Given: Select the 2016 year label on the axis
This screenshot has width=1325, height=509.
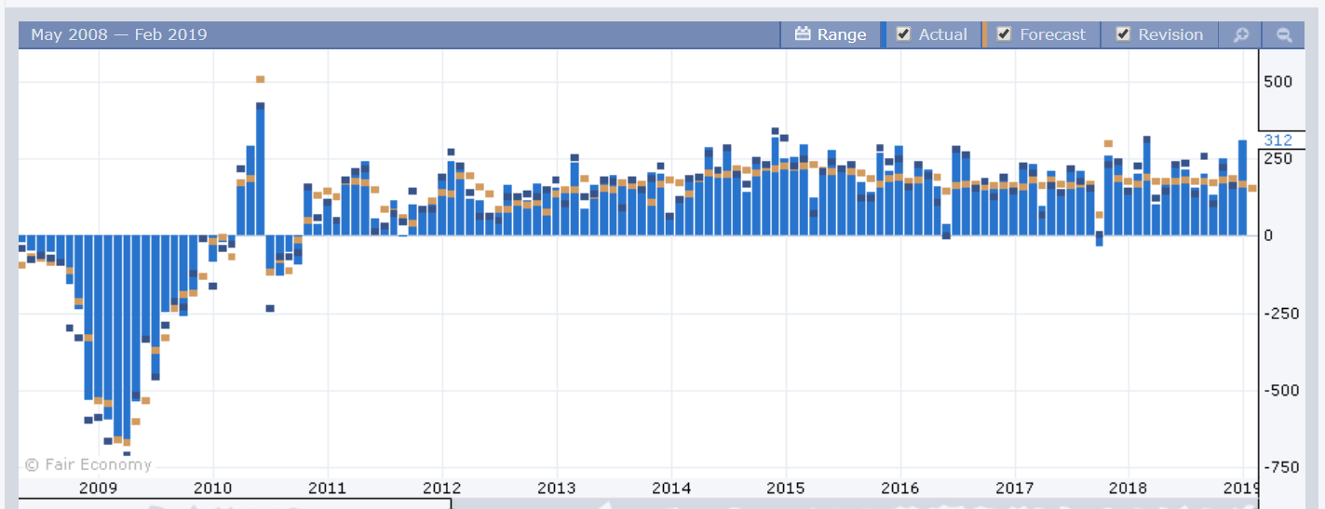Looking at the screenshot, I should coord(899,489).
